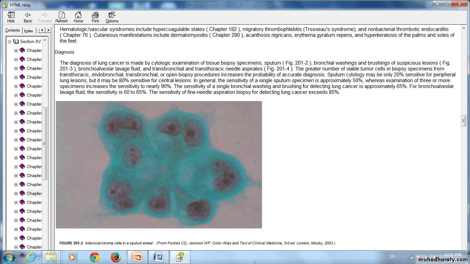
Task: Click the adenocarcinoma cells figure image
Action: pyautogui.click(x=159, y=165)
